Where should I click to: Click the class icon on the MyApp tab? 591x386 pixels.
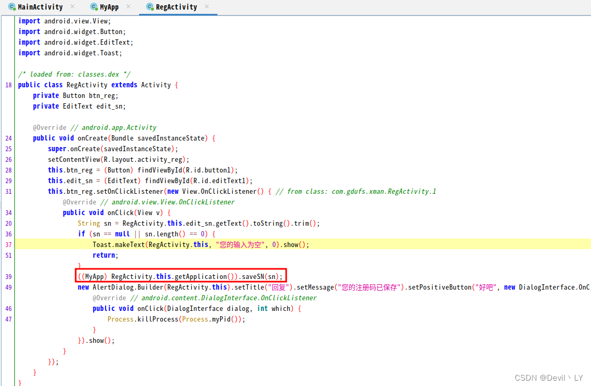(94, 7)
